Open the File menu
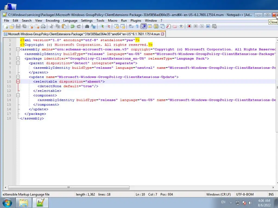This screenshot has height=208, width=278. point(7,21)
